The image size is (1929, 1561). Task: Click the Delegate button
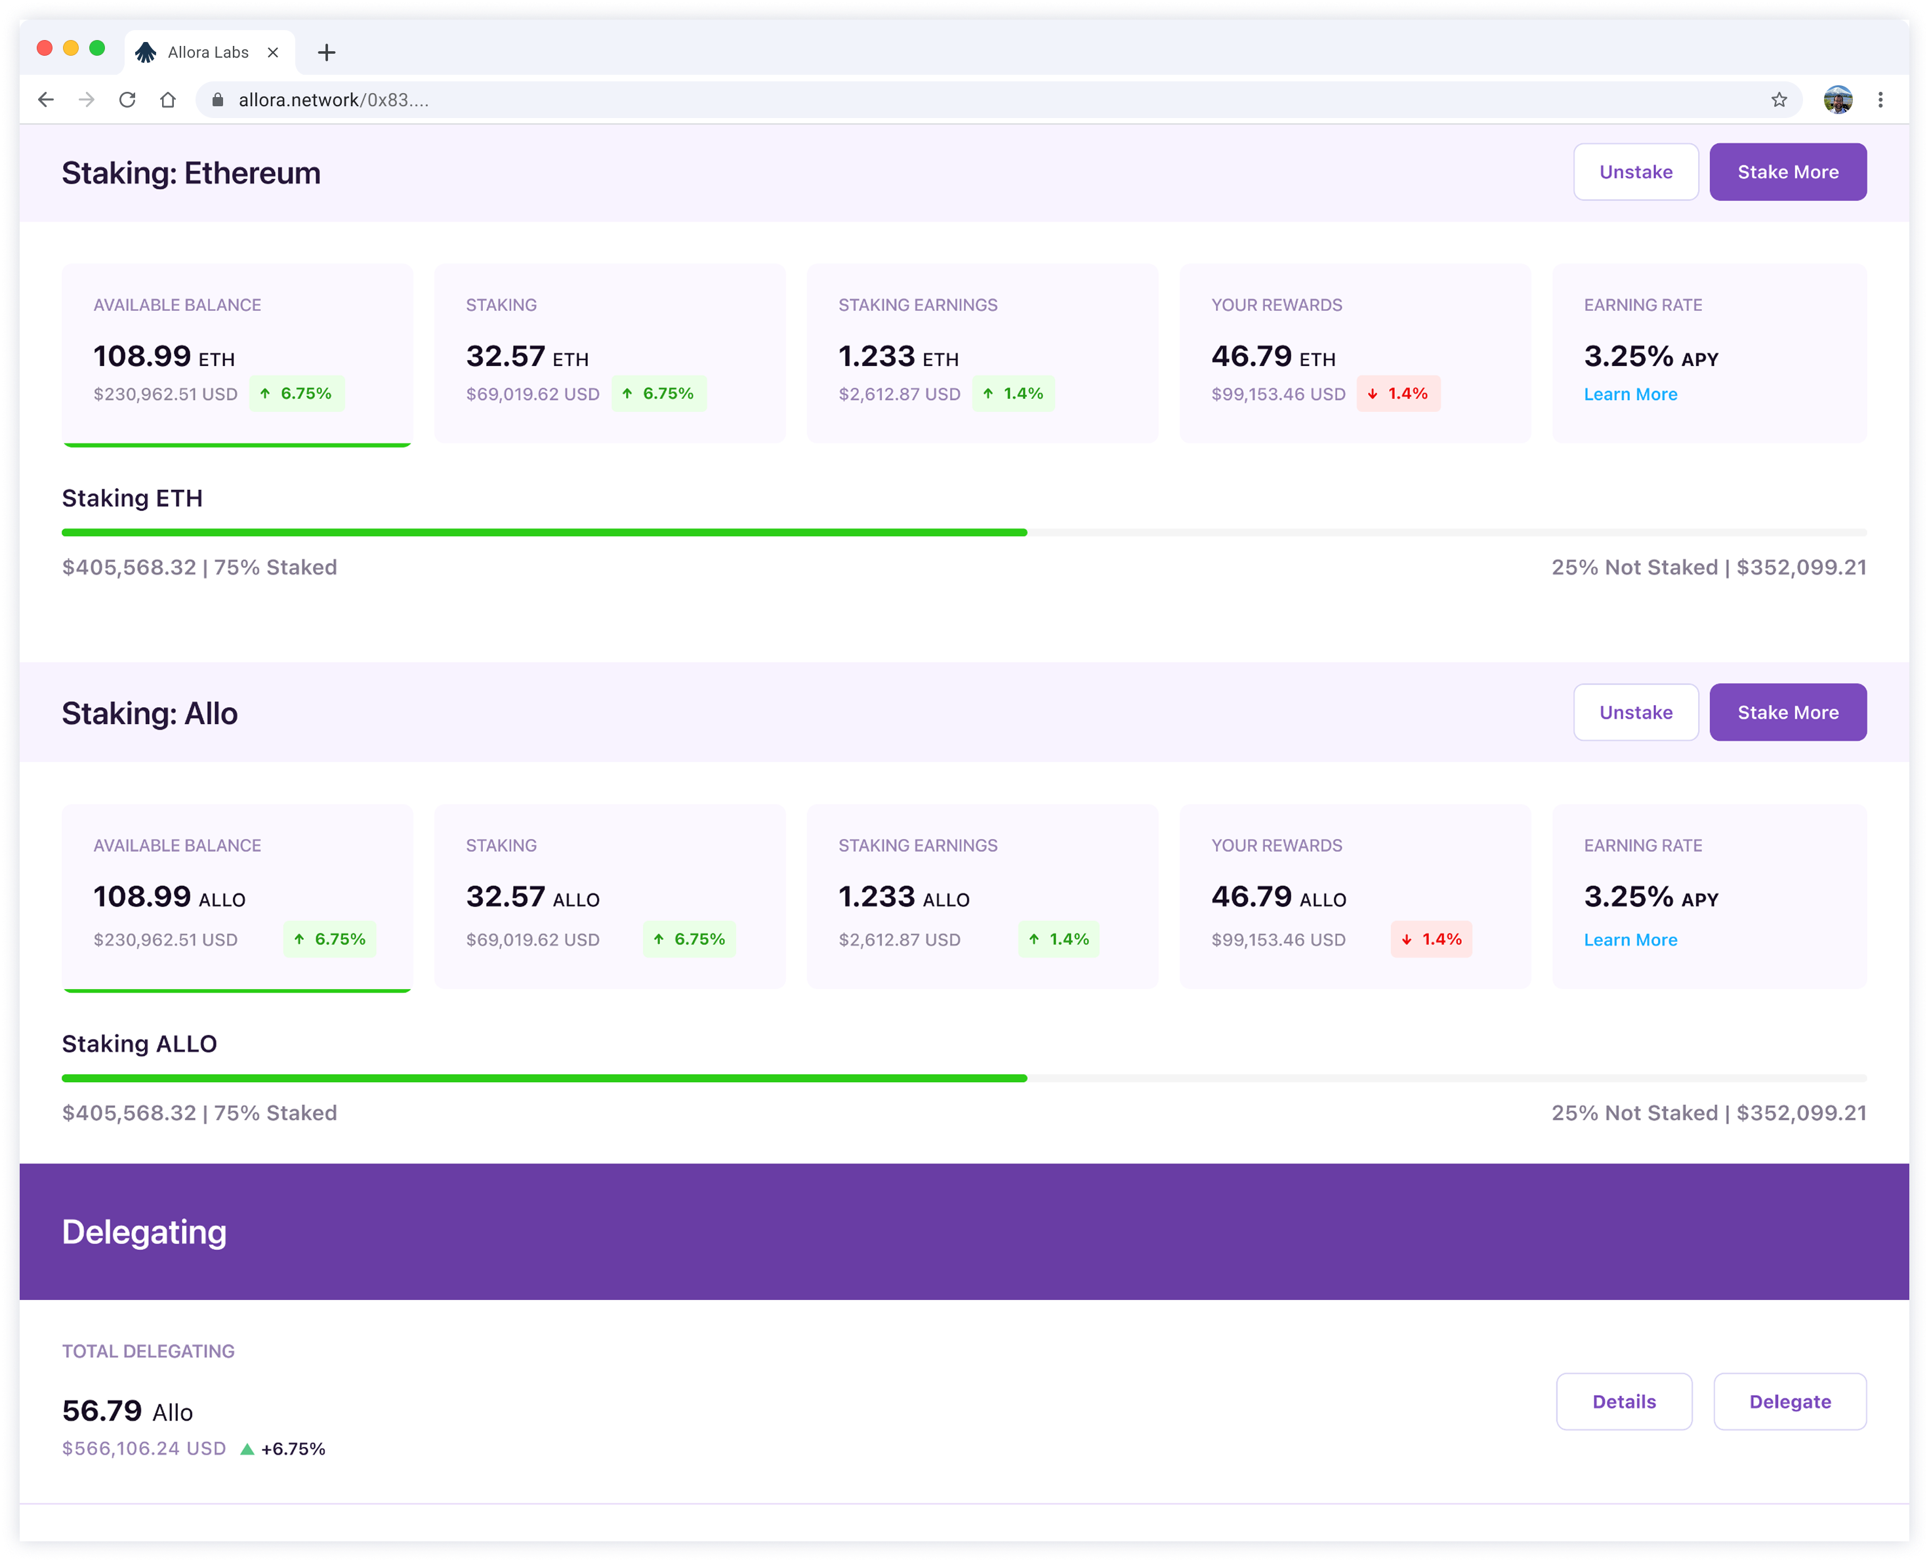[1789, 1401]
